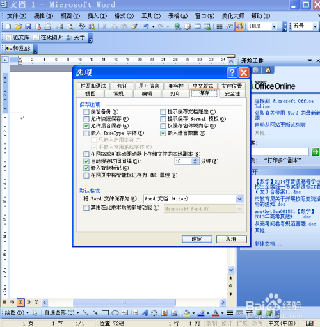Image resolution: width=320 pixels, height=327 pixels.
Task: Click the Insert WordArt icon
Action: coord(145,313)
